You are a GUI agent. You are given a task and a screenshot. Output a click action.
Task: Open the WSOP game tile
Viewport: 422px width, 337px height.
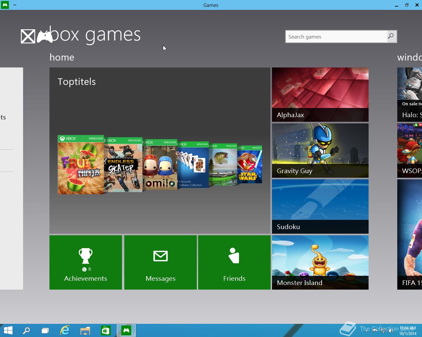(x=409, y=150)
